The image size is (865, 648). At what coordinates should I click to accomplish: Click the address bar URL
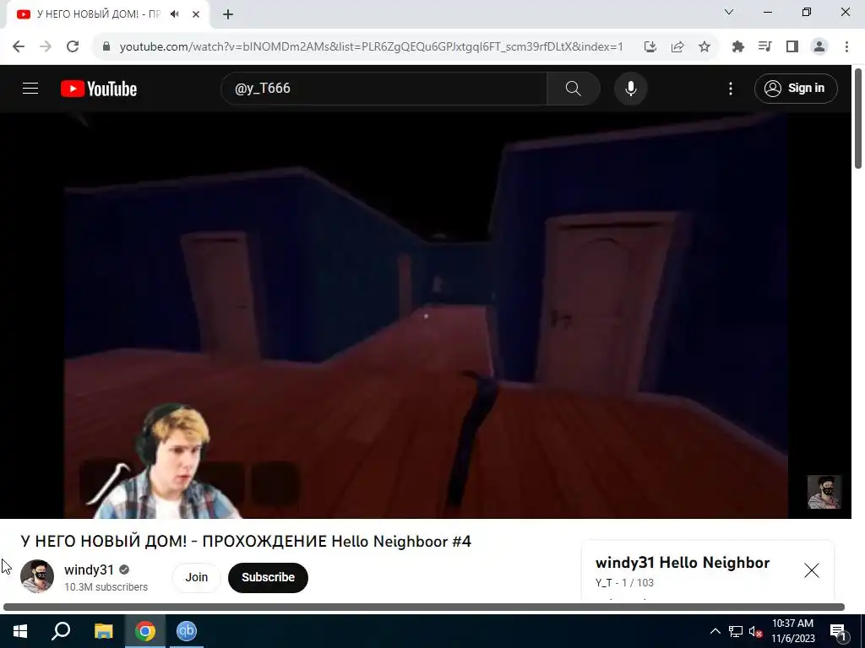pyautogui.click(x=372, y=46)
